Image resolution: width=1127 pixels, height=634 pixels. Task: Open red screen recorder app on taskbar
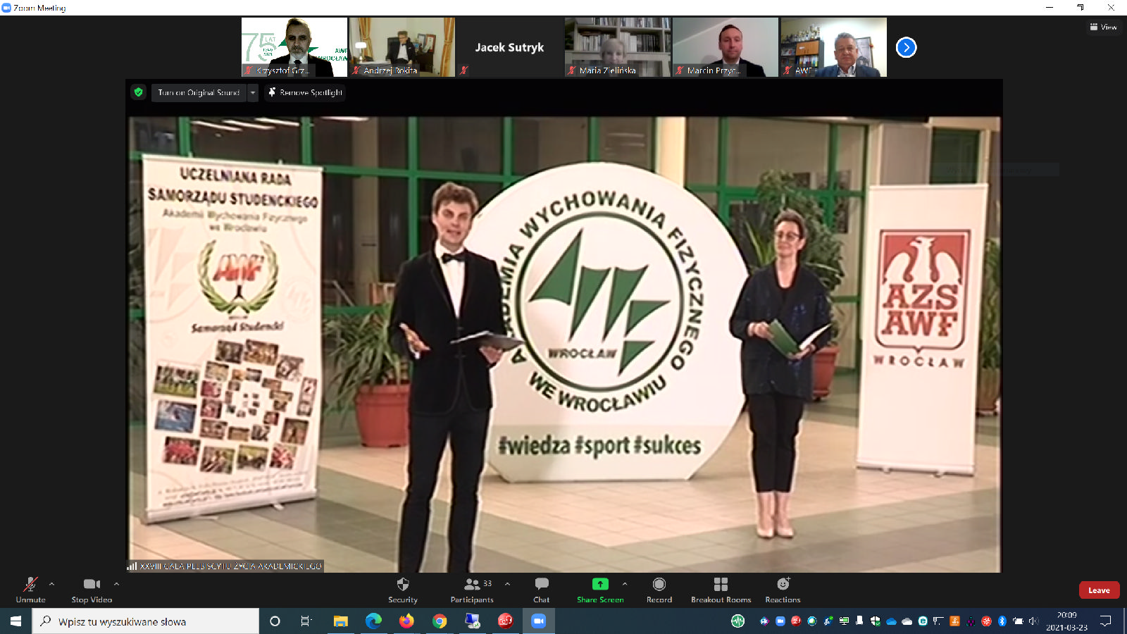(x=506, y=621)
